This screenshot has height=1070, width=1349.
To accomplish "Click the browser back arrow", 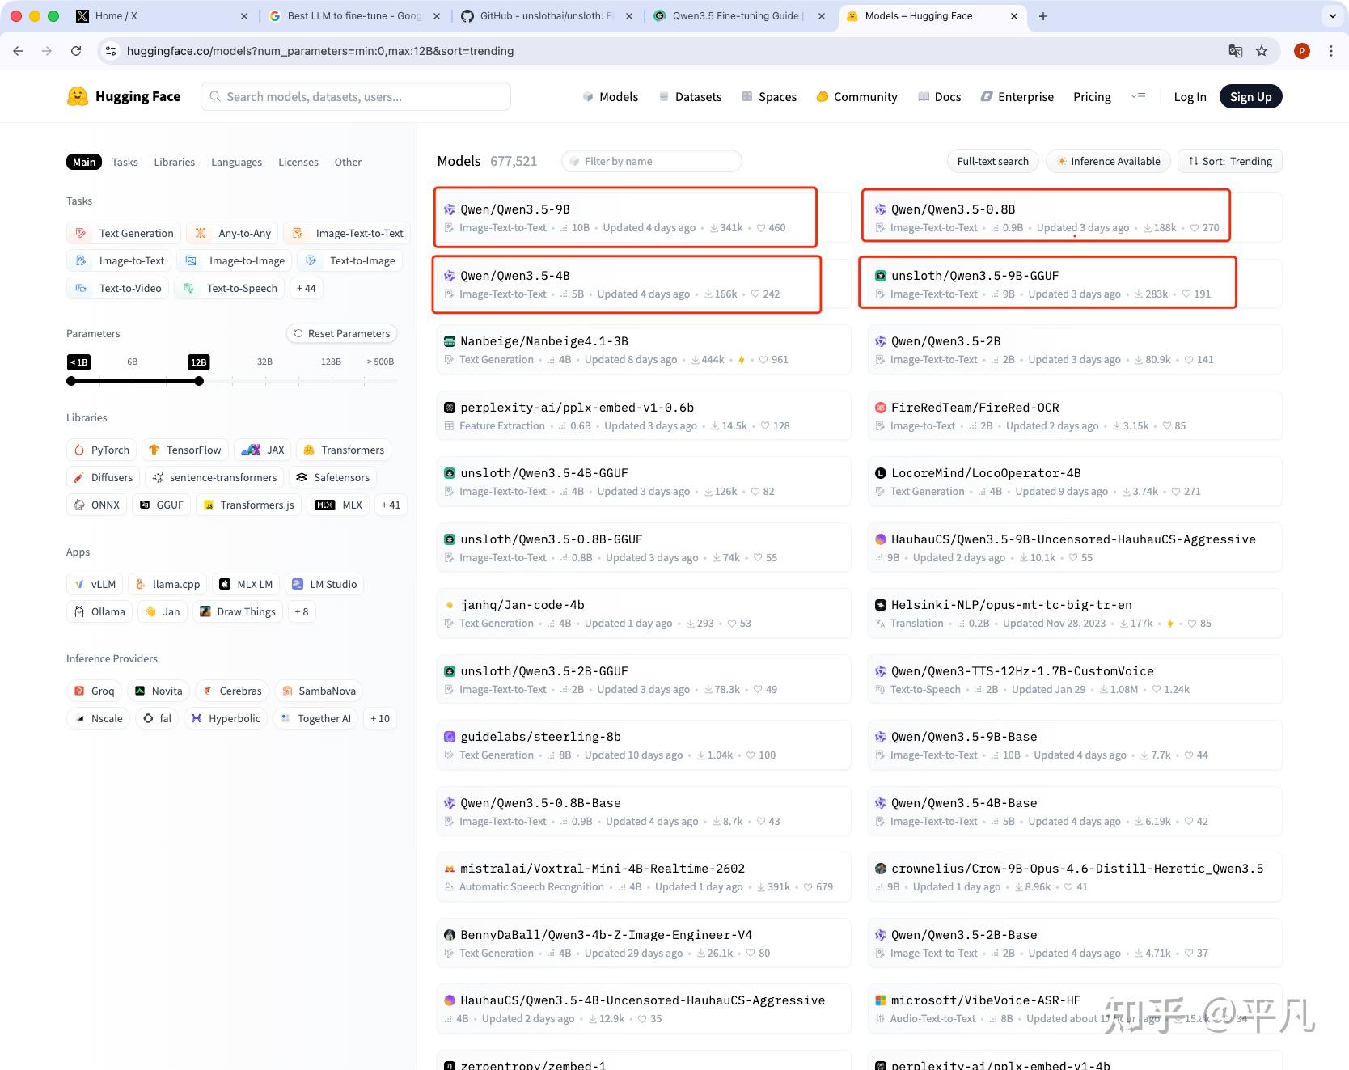I will point(18,51).
